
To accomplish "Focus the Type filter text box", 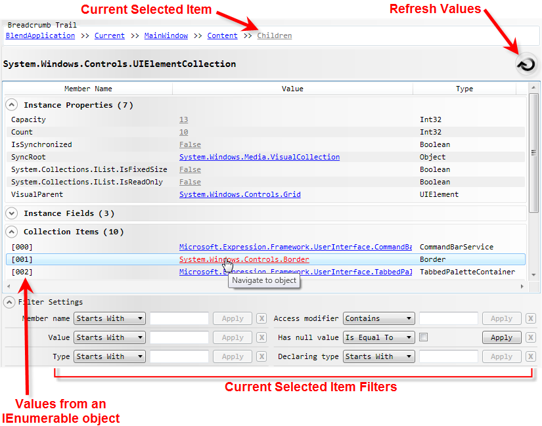I will (179, 356).
